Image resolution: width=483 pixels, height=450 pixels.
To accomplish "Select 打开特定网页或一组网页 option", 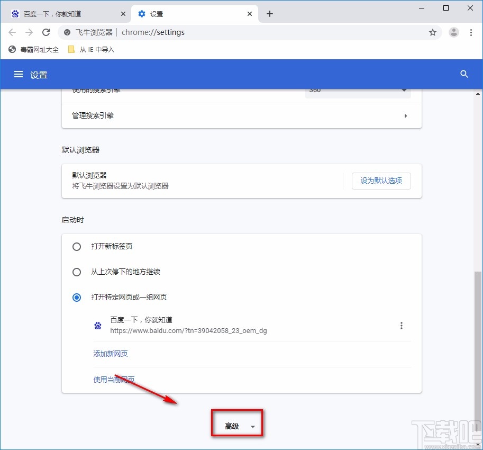I will point(76,298).
